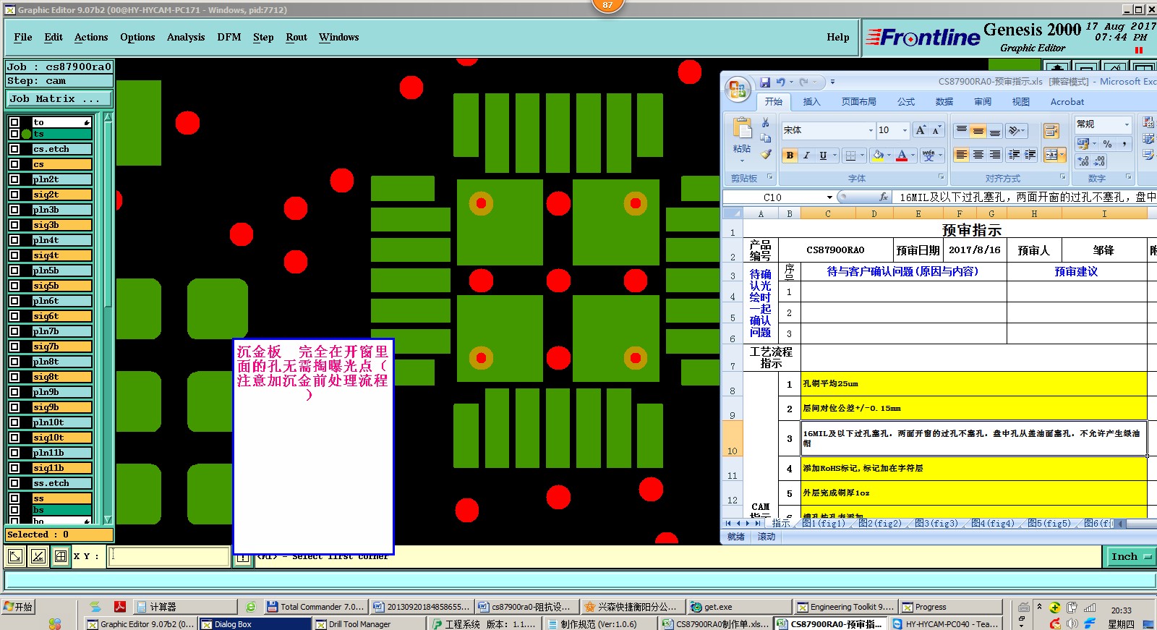Undo last action in Excel
1157x630 pixels.
pos(780,82)
